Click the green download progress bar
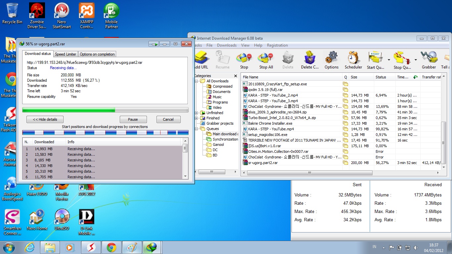 (105, 110)
